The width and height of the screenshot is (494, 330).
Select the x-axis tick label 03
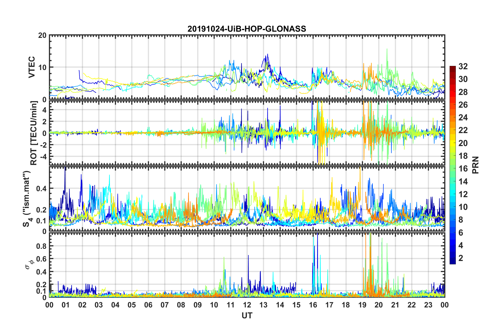(99, 305)
